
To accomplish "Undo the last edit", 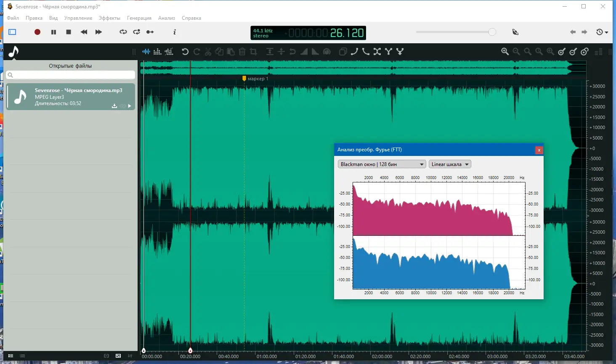I will point(185,51).
